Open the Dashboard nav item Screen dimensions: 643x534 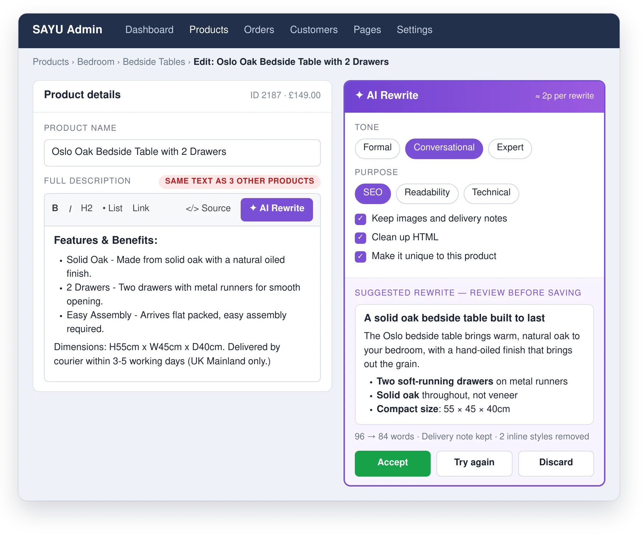[x=150, y=30]
